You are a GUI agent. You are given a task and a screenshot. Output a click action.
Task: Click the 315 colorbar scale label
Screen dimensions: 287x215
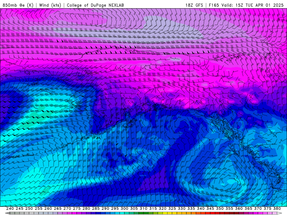[153, 209]
